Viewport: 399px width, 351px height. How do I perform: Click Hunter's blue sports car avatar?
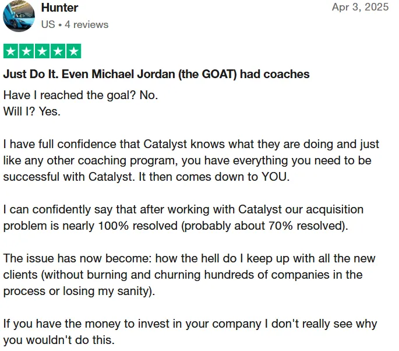(x=19, y=16)
